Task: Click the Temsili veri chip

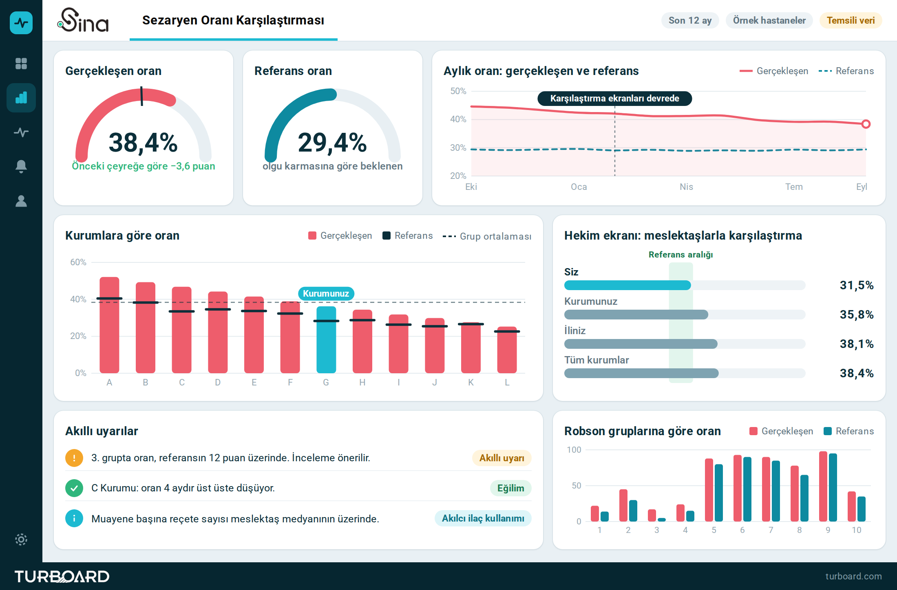Action: tap(851, 20)
